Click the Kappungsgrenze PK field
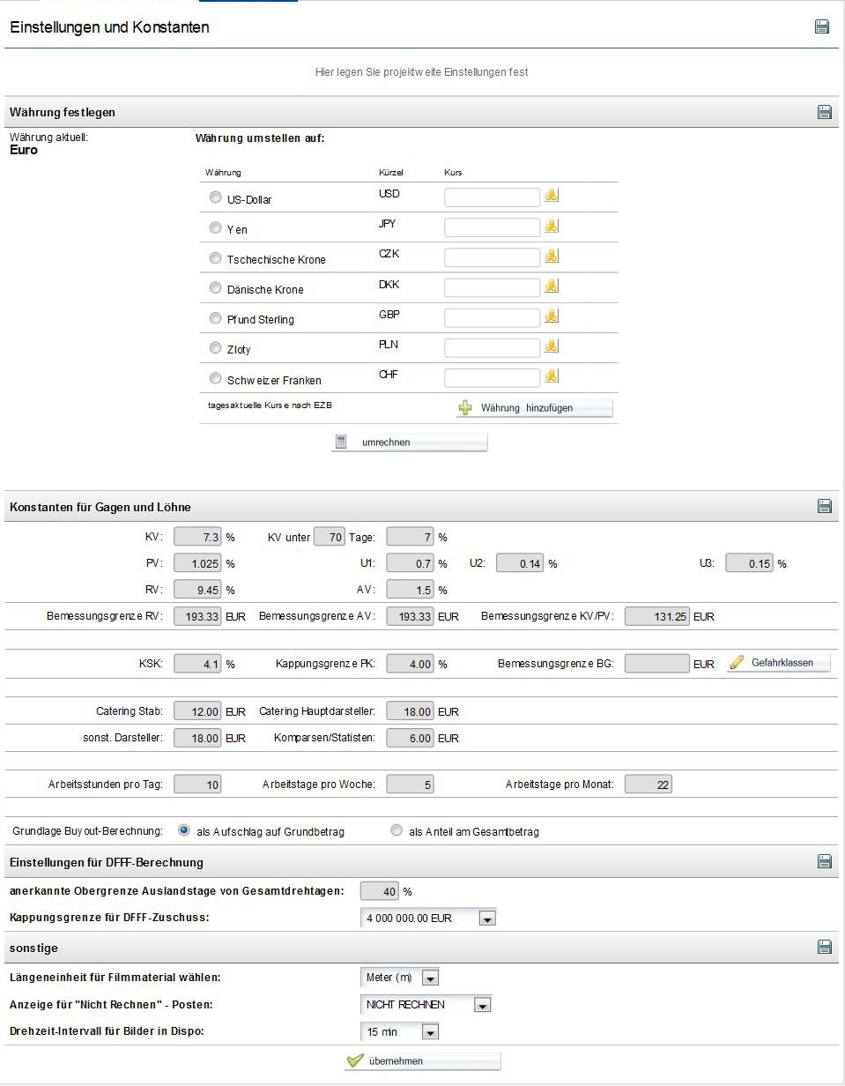This screenshot has height=1086, width=845. [x=411, y=664]
